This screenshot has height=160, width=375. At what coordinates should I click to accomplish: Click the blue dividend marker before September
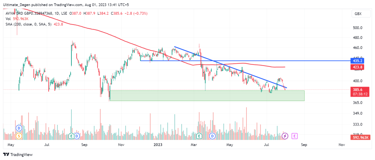[x=77, y=136]
